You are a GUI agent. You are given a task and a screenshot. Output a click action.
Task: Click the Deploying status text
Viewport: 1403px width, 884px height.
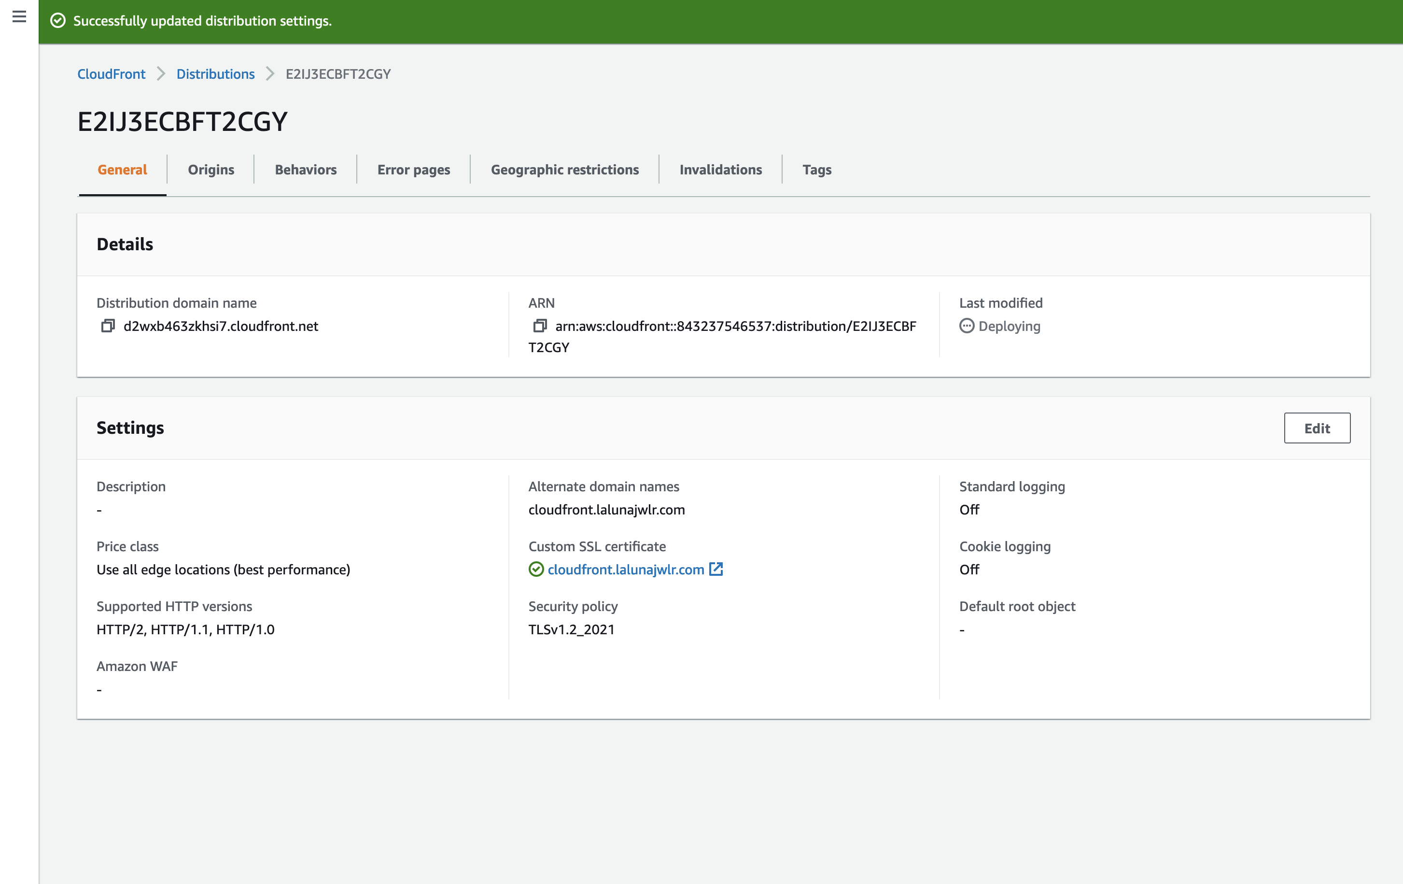(x=1009, y=326)
